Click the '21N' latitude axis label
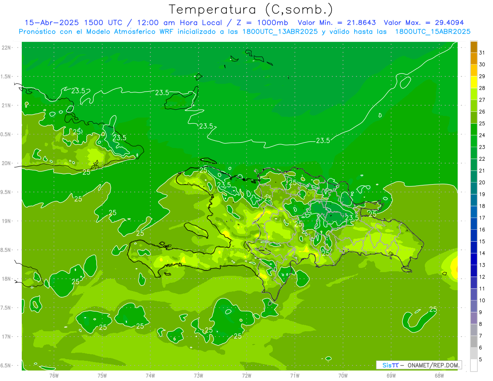Image resolution: width=493 pixels, height=381 pixels. [6, 106]
